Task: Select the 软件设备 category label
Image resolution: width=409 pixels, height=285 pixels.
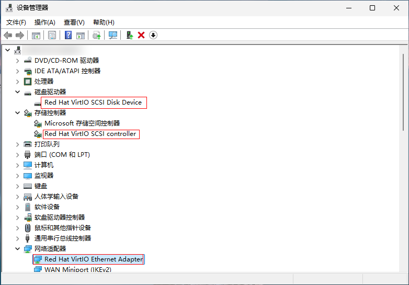Action: click(47, 207)
